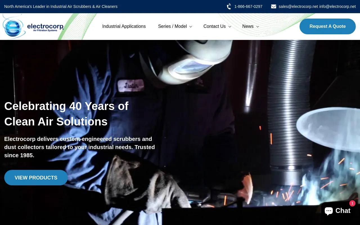Click the Electrocorp Air Filtration Systems wordmark
The width and height of the screenshot is (360, 225).
[x=45, y=27]
